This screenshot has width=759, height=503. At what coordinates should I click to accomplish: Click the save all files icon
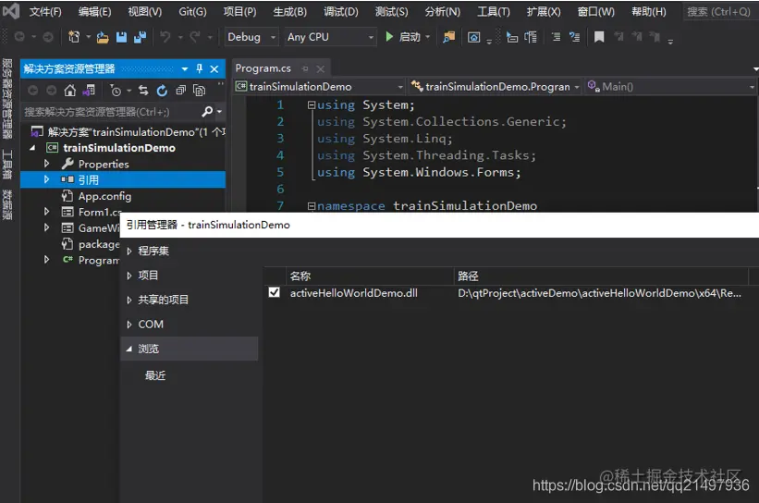pos(141,37)
